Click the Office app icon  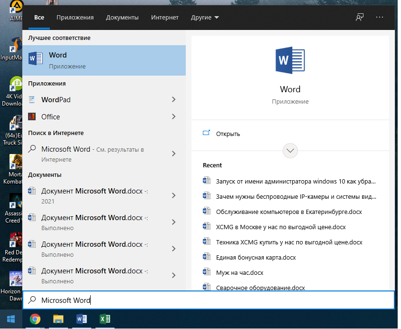tap(32, 117)
